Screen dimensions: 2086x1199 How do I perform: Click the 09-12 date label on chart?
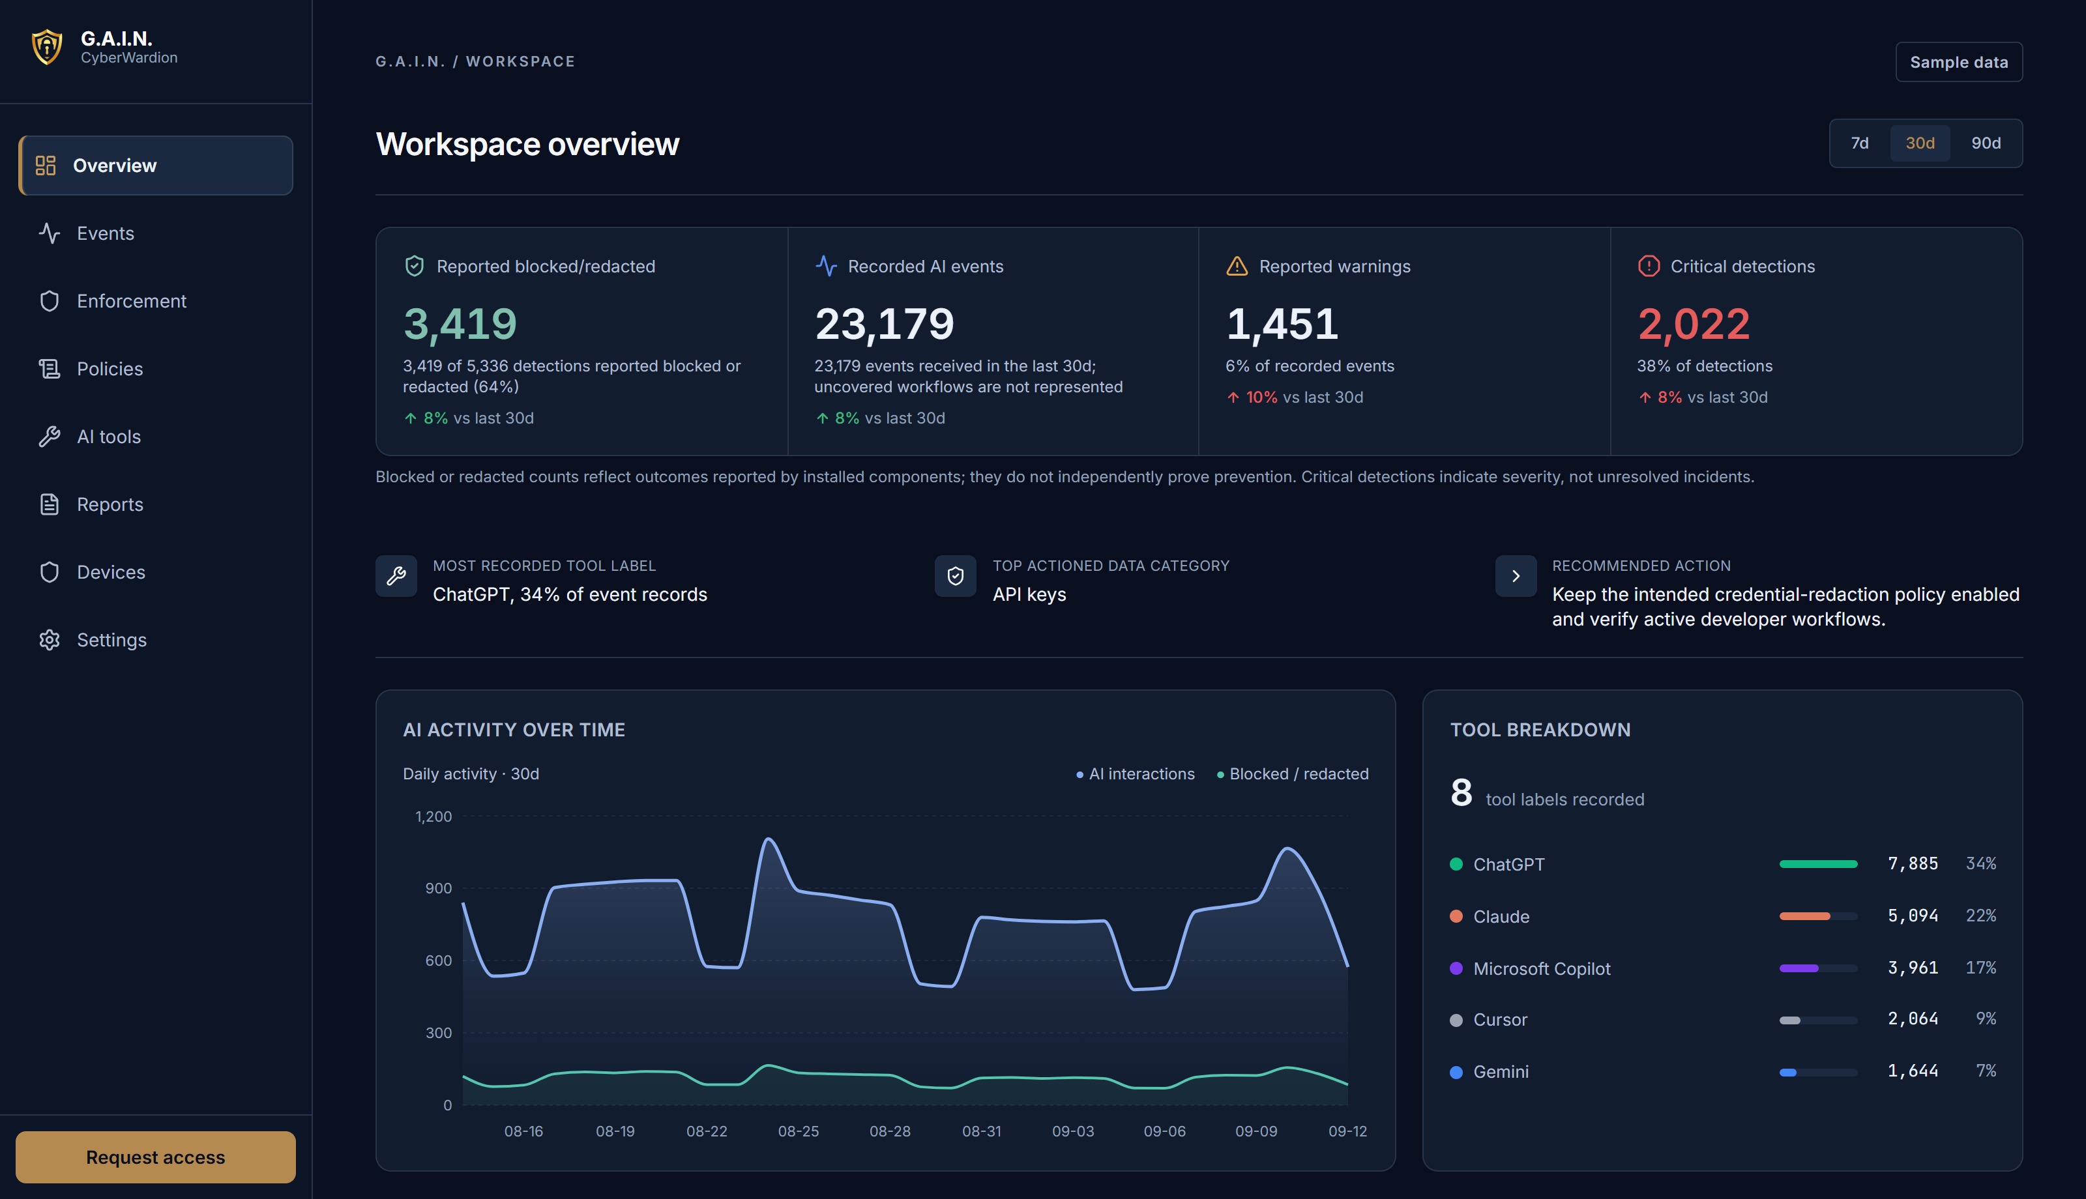[1347, 1131]
